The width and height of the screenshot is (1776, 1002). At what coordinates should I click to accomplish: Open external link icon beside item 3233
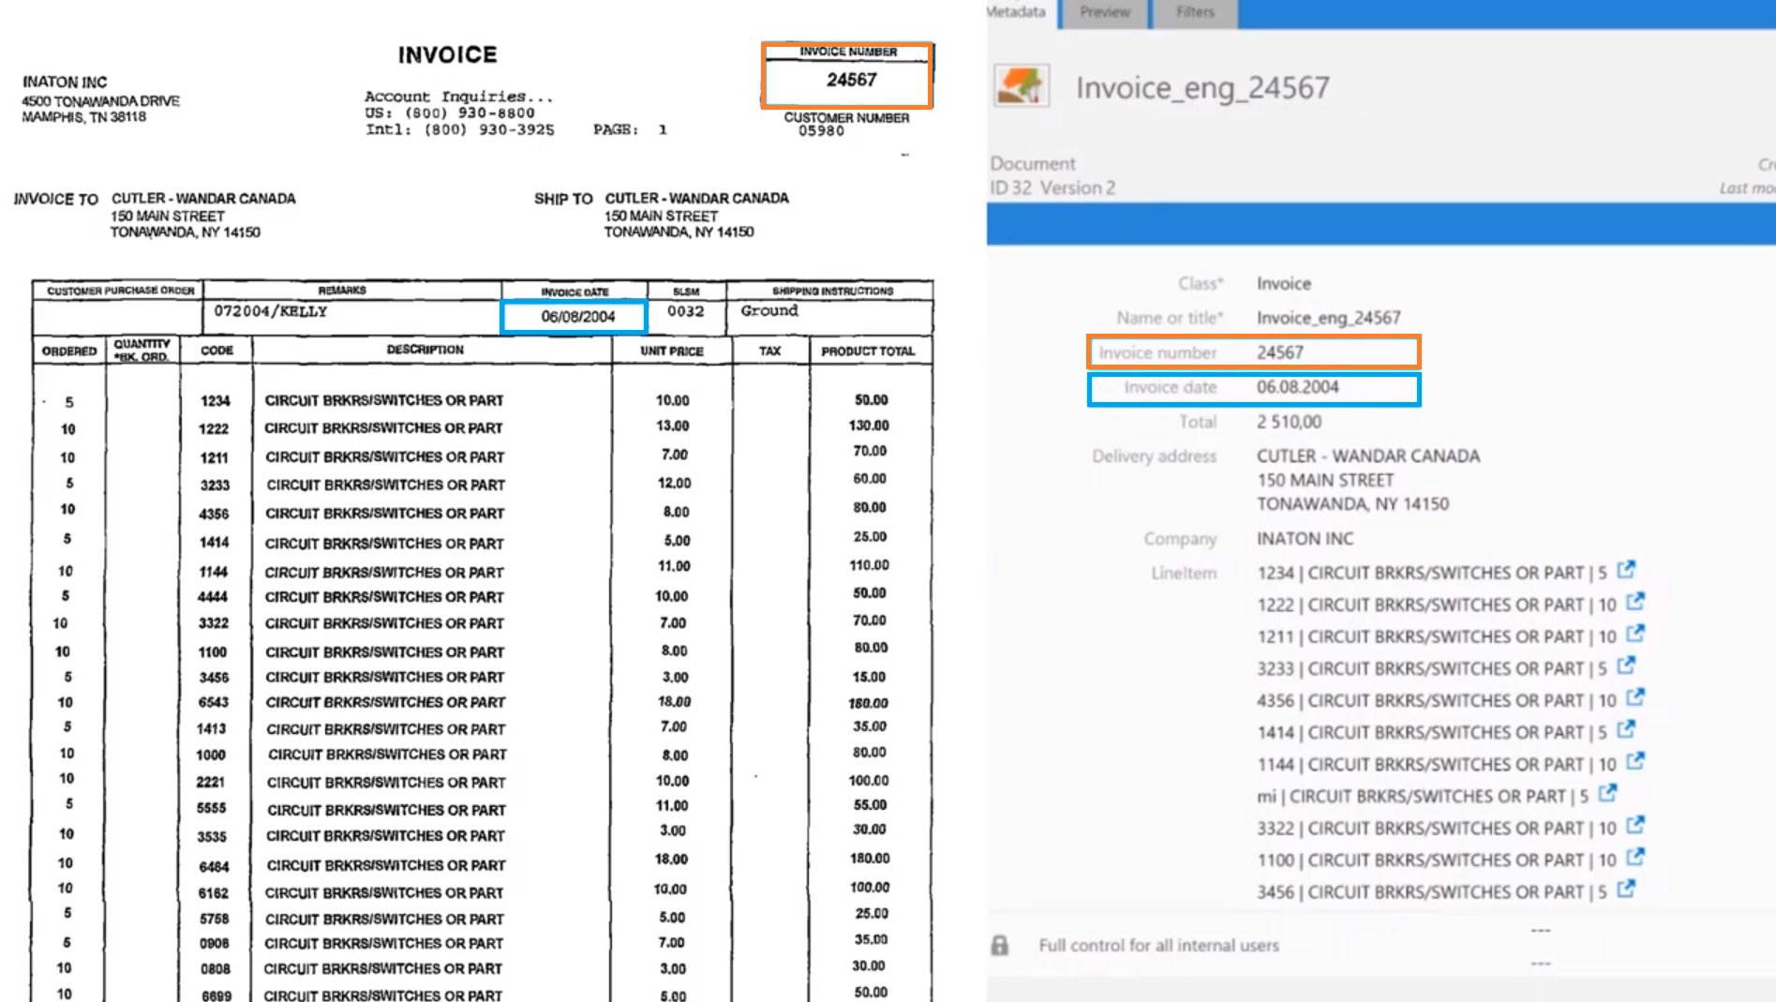1626,666
